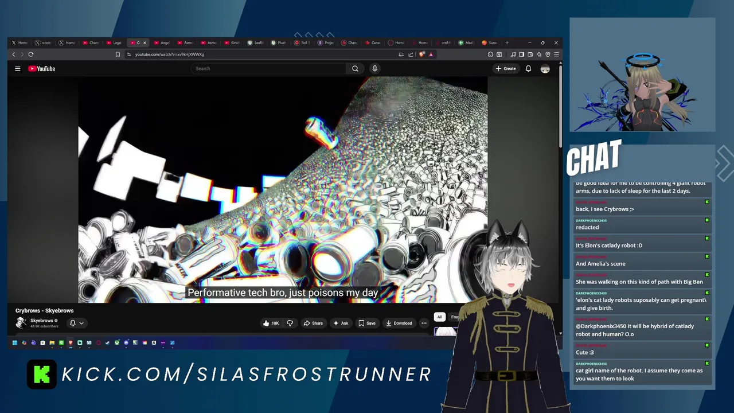734x413 pixels.
Task: Go back with browser back arrow
Action: 14,54
